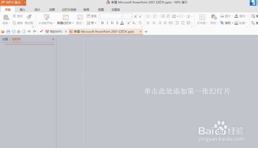Toggle text Shadow (S) formatting
Screen dimensions: 258x148
click(117, 23)
